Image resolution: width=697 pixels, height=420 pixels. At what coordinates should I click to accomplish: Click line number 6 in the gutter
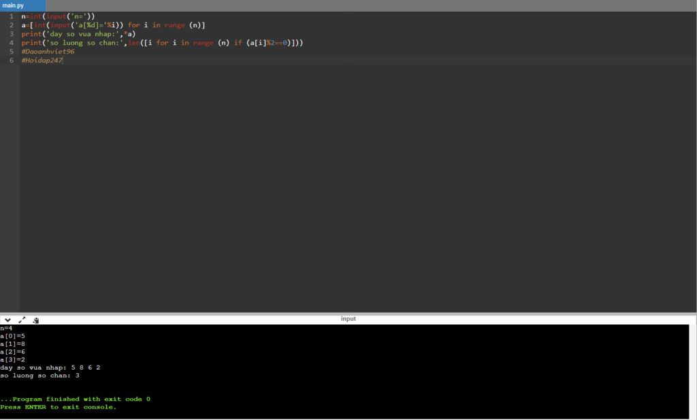[x=12, y=60]
